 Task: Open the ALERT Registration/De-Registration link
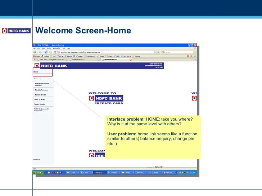[x=41, y=110]
